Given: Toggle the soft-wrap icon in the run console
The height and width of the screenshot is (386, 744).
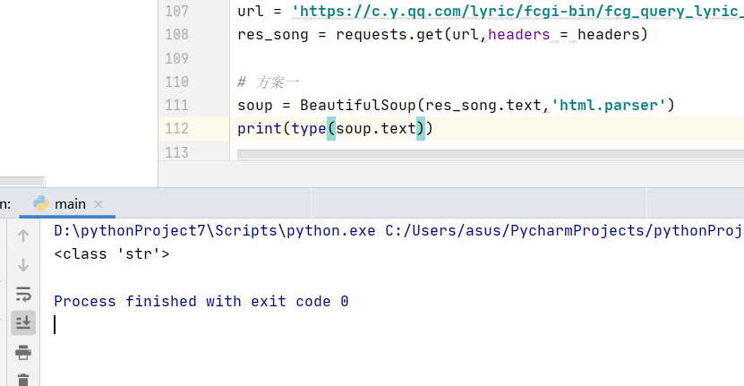Looking at the screenshot, I should click(x=22, y=294).
